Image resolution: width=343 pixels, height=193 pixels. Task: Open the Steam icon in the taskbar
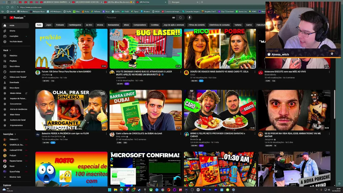[139, 190]
